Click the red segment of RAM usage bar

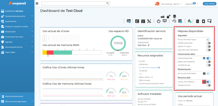[50, 53]
